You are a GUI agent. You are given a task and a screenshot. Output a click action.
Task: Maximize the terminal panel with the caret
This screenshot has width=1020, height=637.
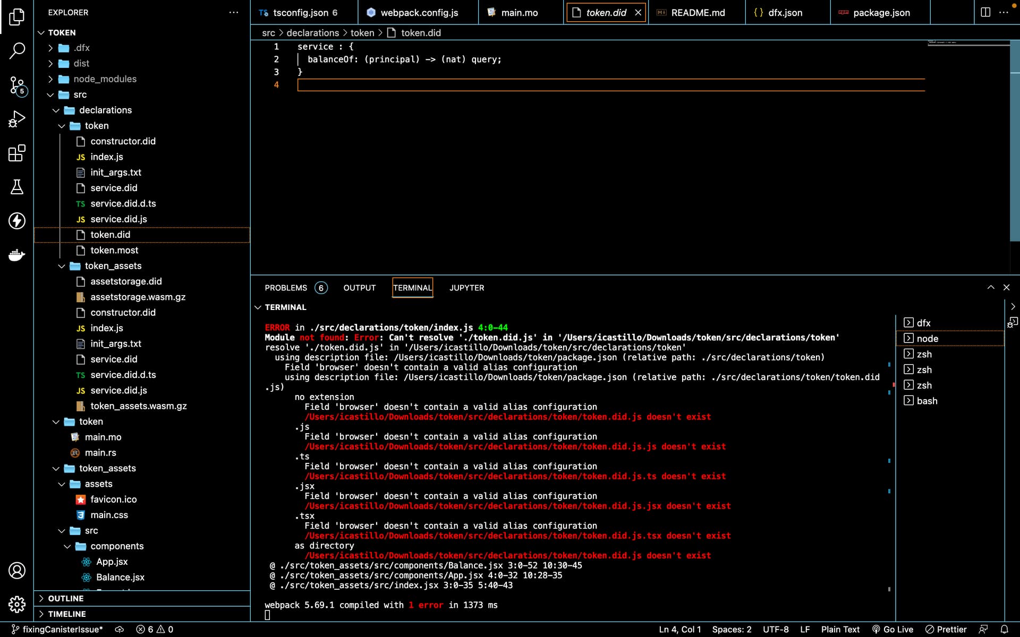pyautogui.click(x=991, y=287)
